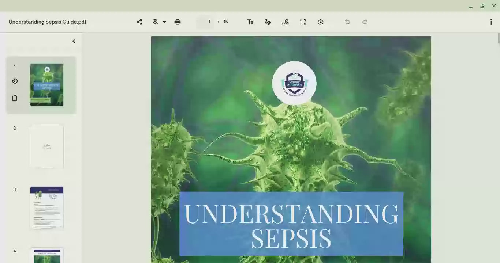Activate the freehand draw tool
The height and width of the screenshot is (263, 500).
(x=268, y=22)
